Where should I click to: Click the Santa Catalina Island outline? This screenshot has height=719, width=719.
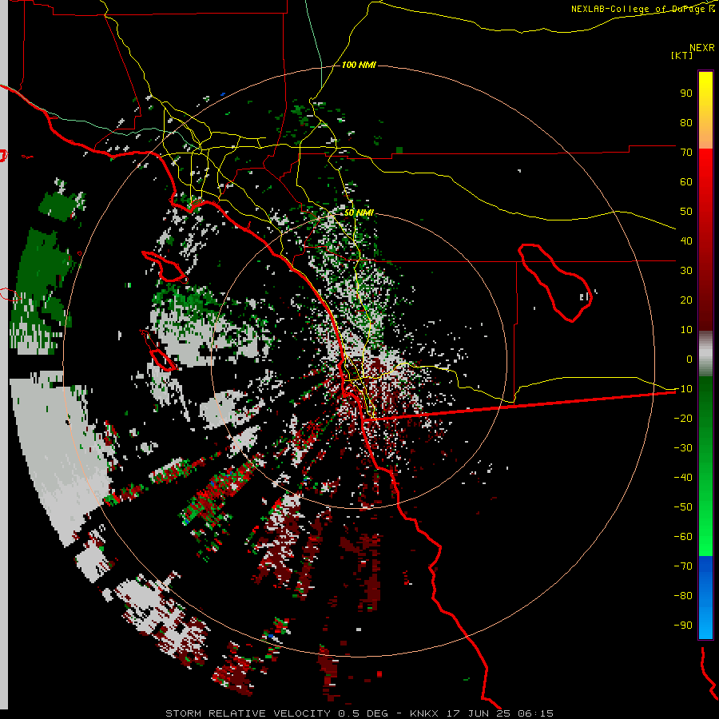(164, 266)
